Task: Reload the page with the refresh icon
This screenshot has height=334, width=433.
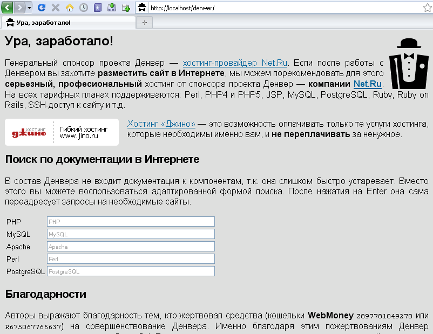Action: (42, 8)
